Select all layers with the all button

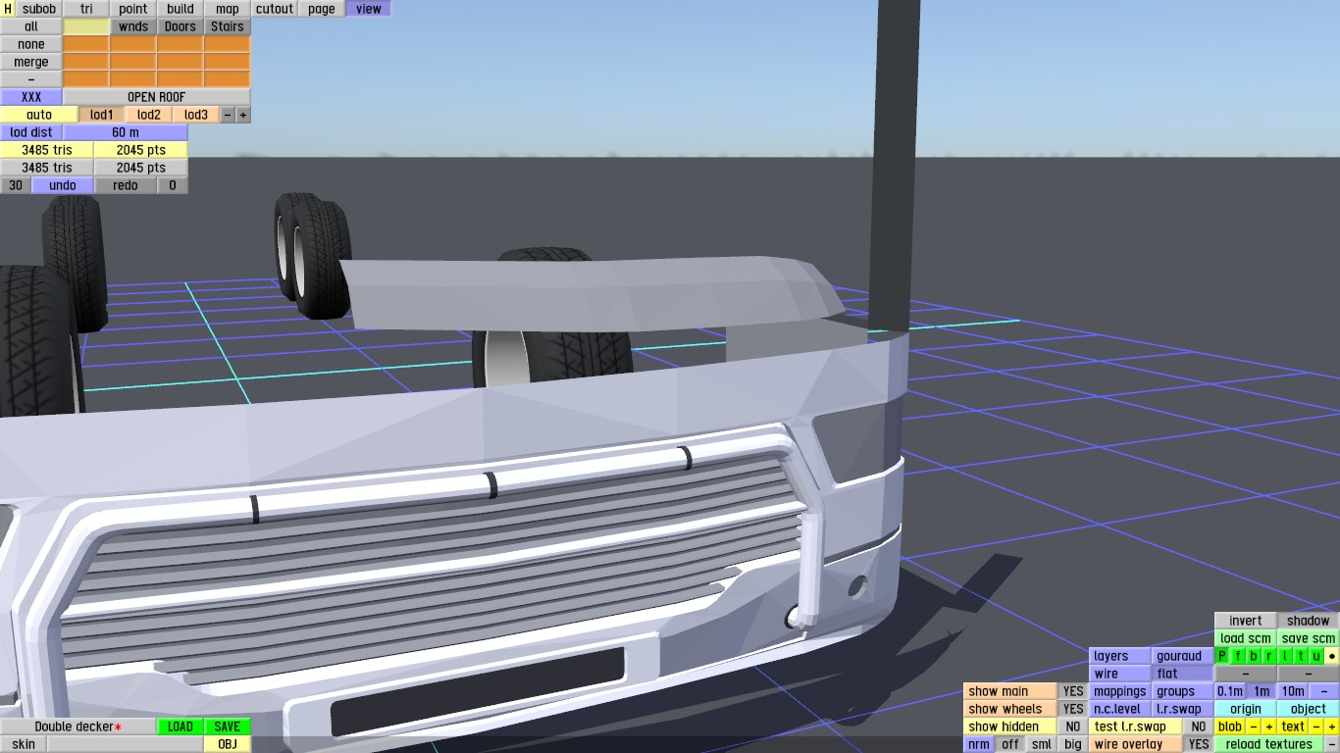[31, 26]
